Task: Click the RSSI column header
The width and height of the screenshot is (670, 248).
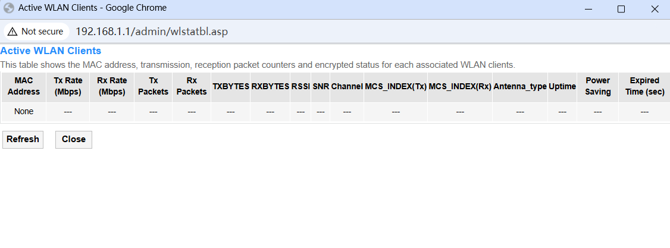Action: [300, 86]
